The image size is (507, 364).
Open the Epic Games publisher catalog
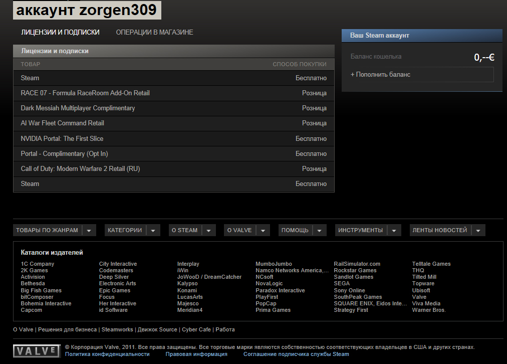click(x=115, y=291)
